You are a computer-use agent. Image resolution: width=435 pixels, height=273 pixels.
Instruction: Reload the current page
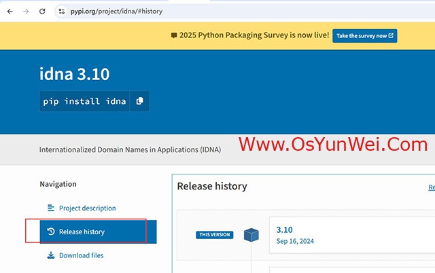coord(42,12)
